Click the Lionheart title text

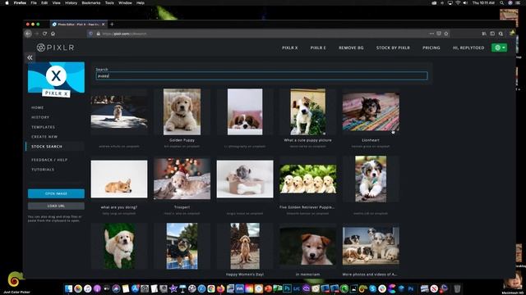click(371, 140)
